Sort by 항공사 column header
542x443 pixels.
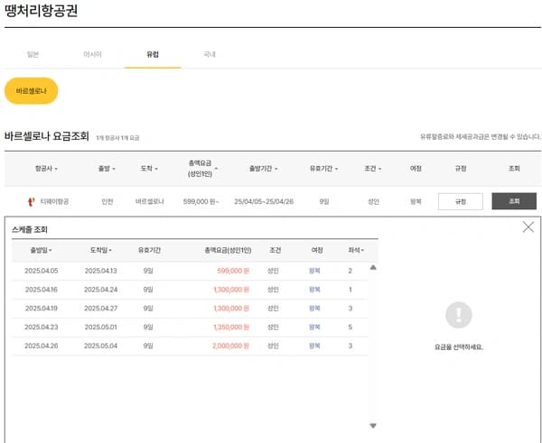46,169
